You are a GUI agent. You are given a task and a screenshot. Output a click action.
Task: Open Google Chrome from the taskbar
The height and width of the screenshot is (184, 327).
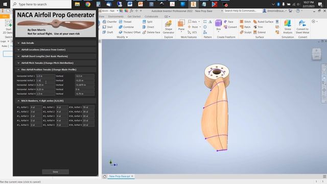(x=88, y=4)
